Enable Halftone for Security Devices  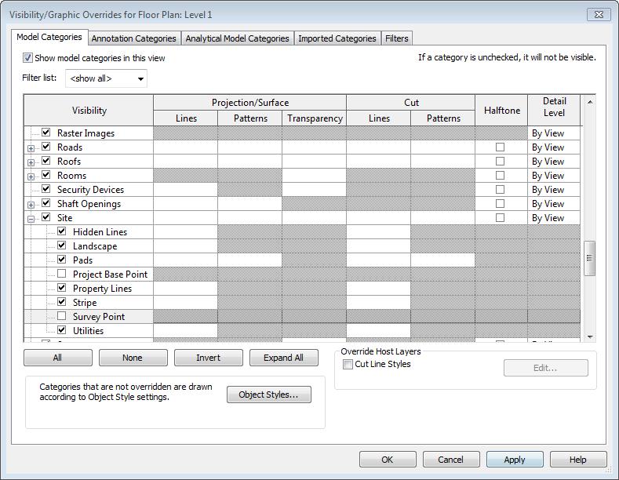[x=501, y=190]
